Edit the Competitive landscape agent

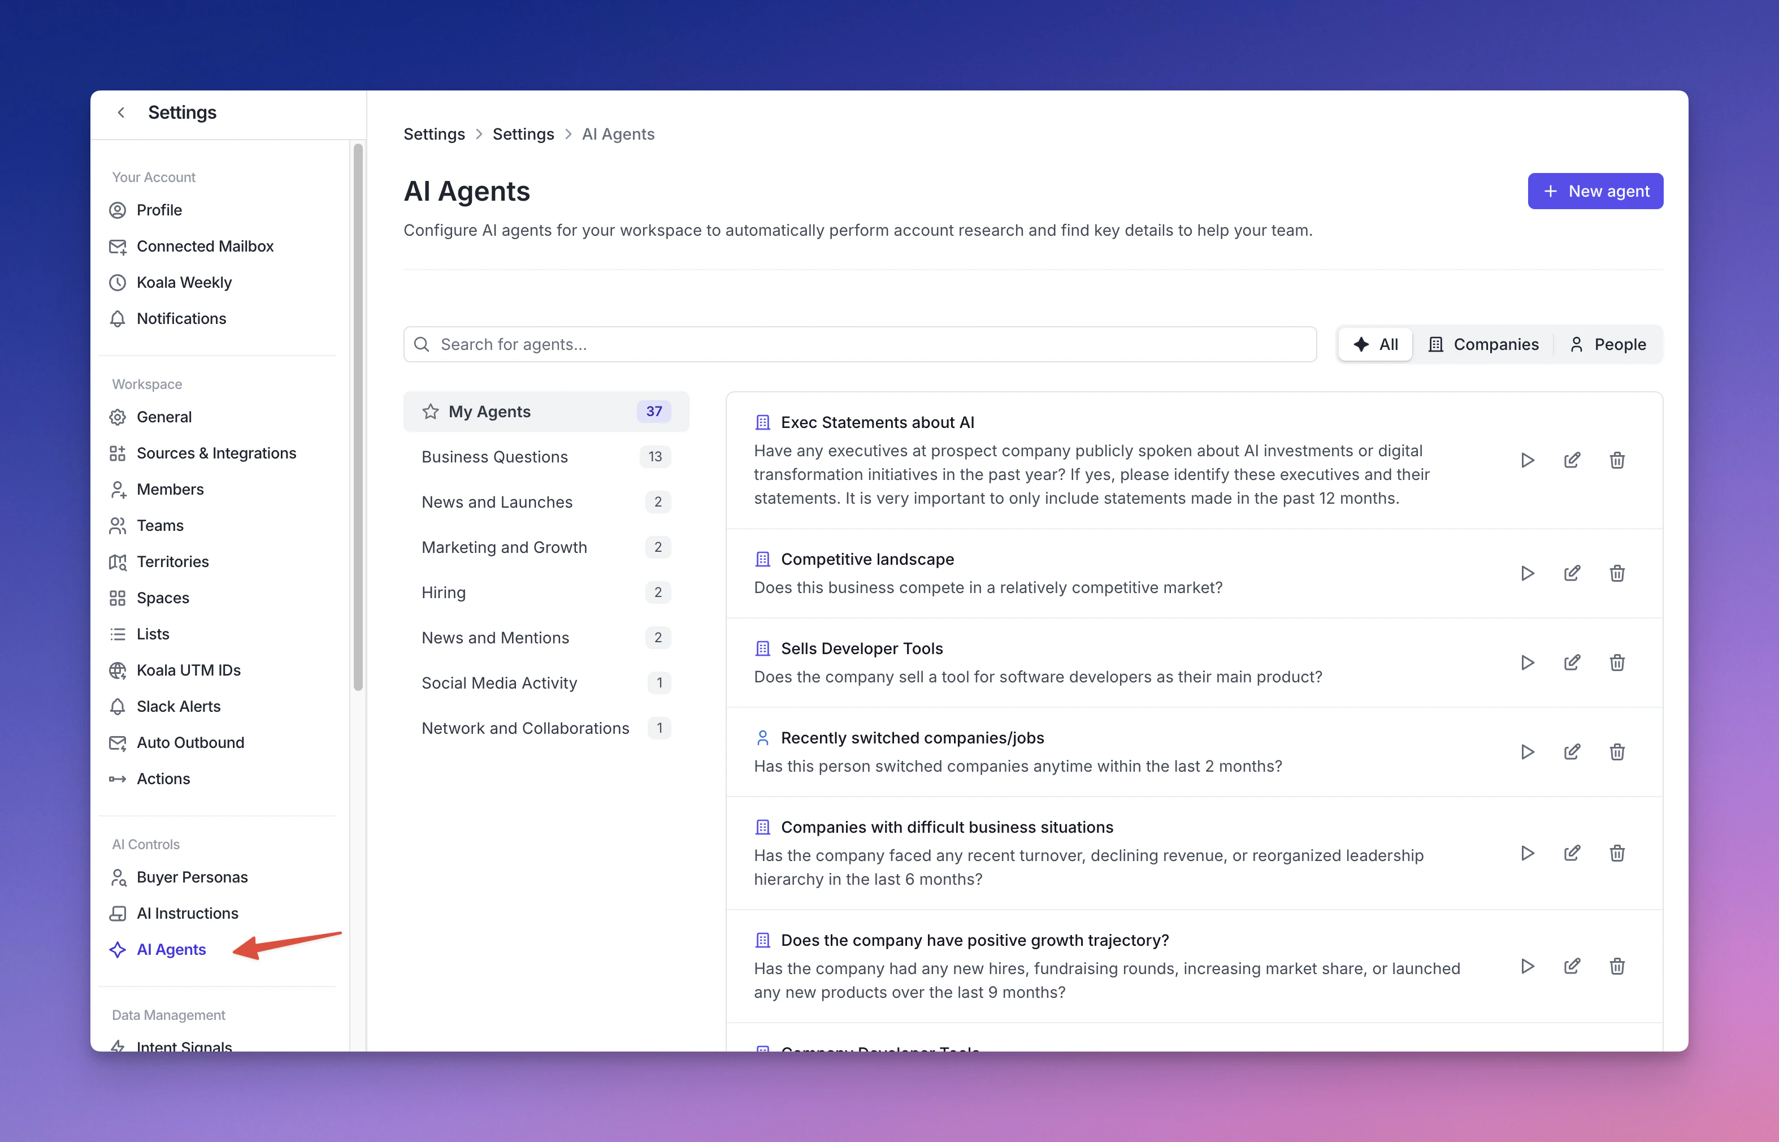coord(1572,573)
